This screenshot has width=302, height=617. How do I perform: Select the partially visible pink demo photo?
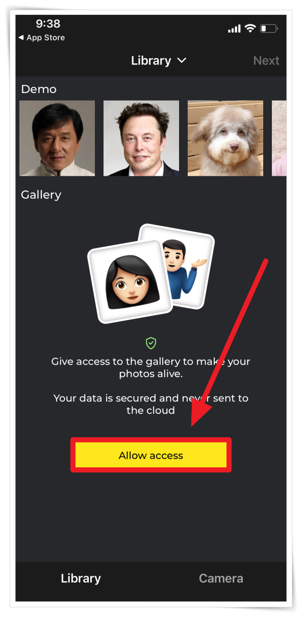279,138
